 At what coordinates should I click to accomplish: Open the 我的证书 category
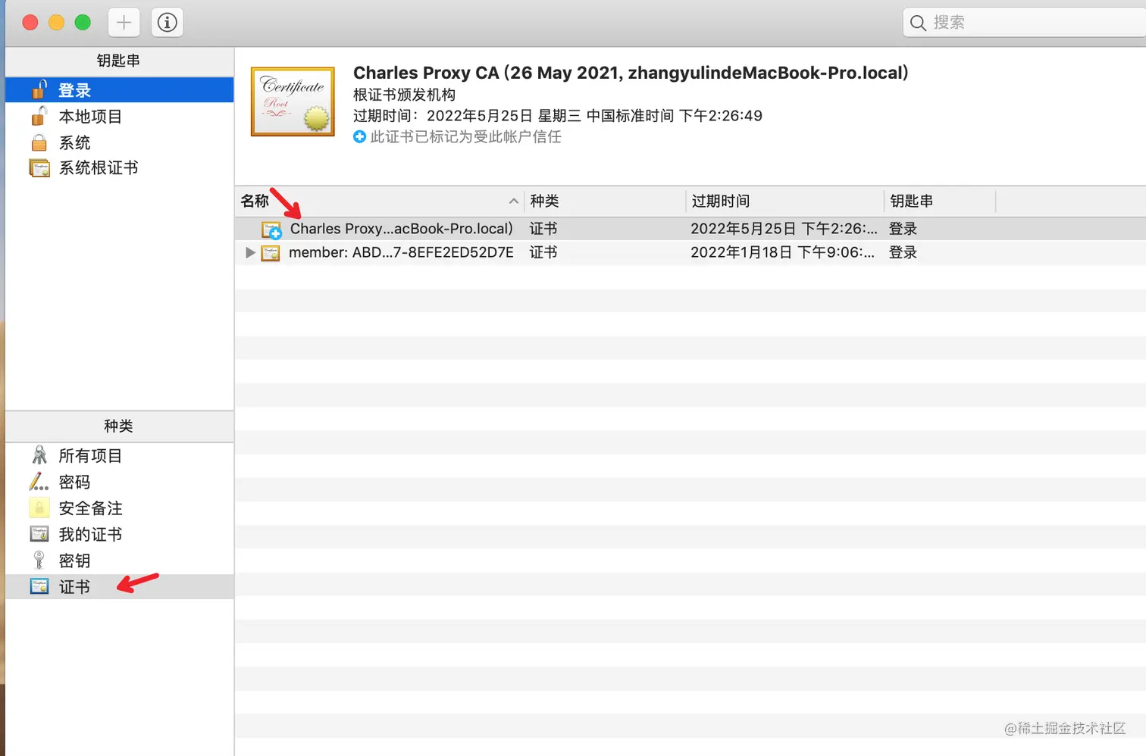(120, 534)
